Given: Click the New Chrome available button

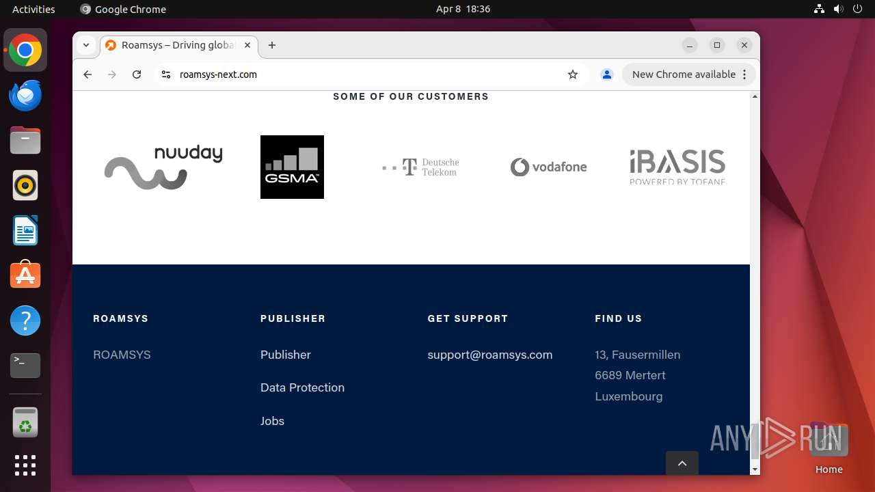Looking at the screenshot, I should (684, 74).
